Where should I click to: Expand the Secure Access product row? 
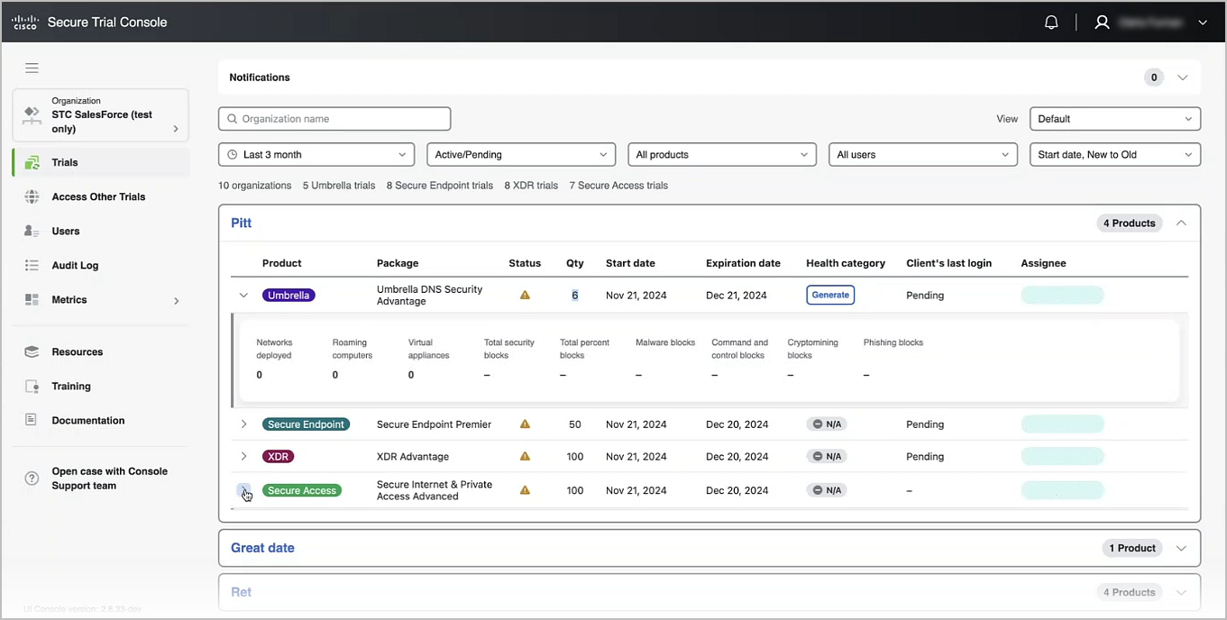point(243,490)
